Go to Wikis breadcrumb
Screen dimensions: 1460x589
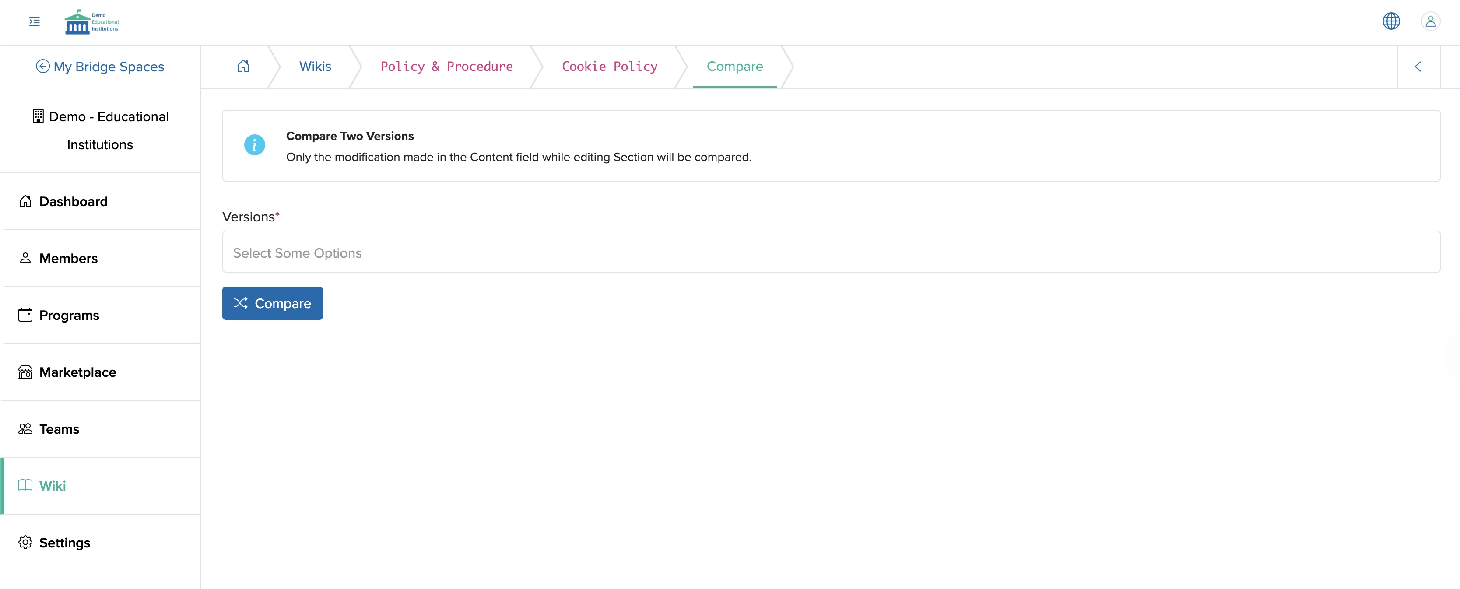[x=315, y=67]
